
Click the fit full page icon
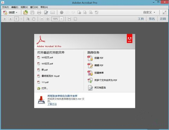(75, 19)
